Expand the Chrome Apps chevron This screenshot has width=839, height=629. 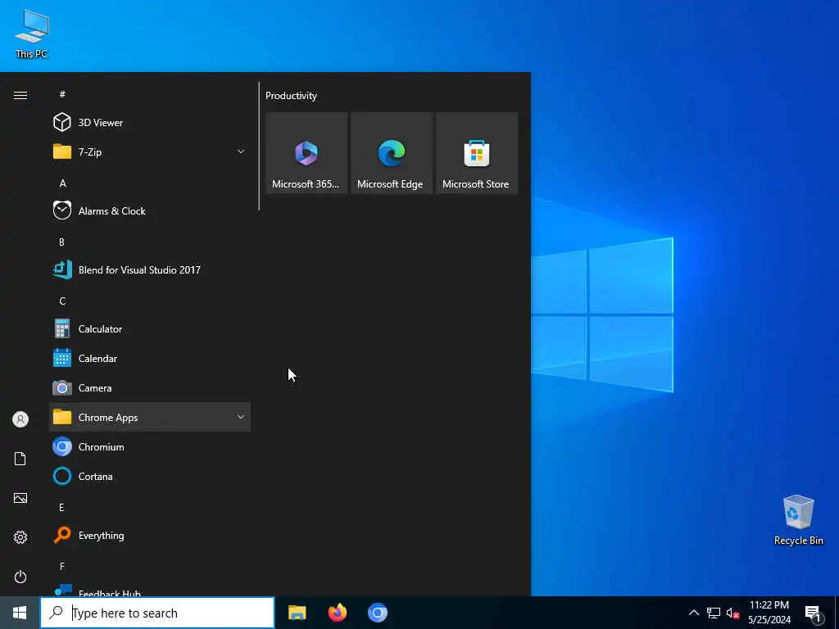[x=241, y=417]
